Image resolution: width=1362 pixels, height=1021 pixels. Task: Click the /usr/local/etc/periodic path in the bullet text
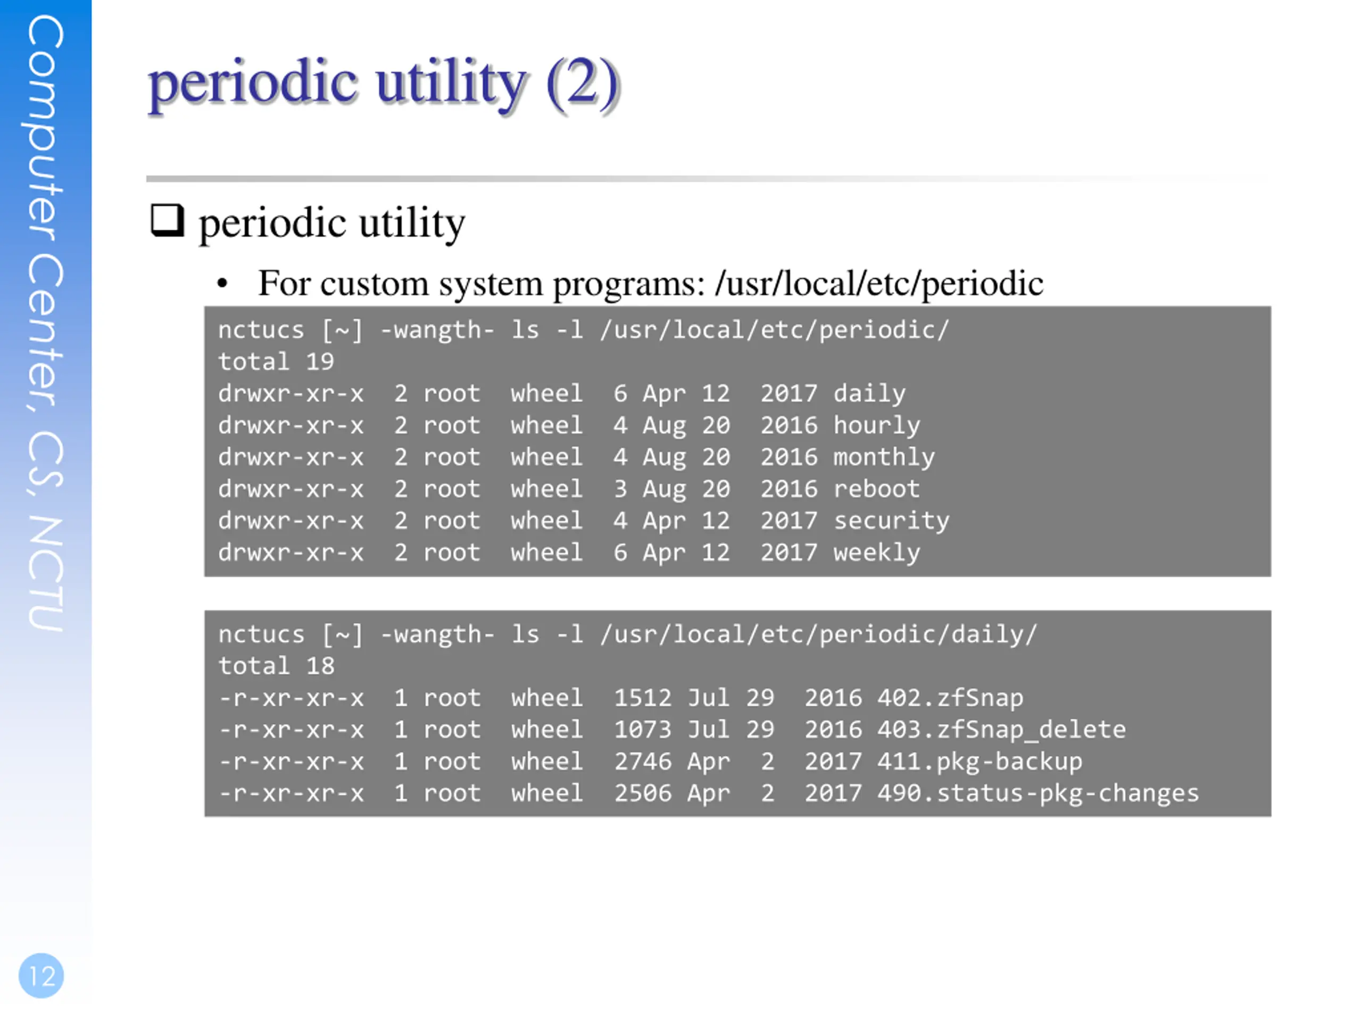tap(879, 284)
